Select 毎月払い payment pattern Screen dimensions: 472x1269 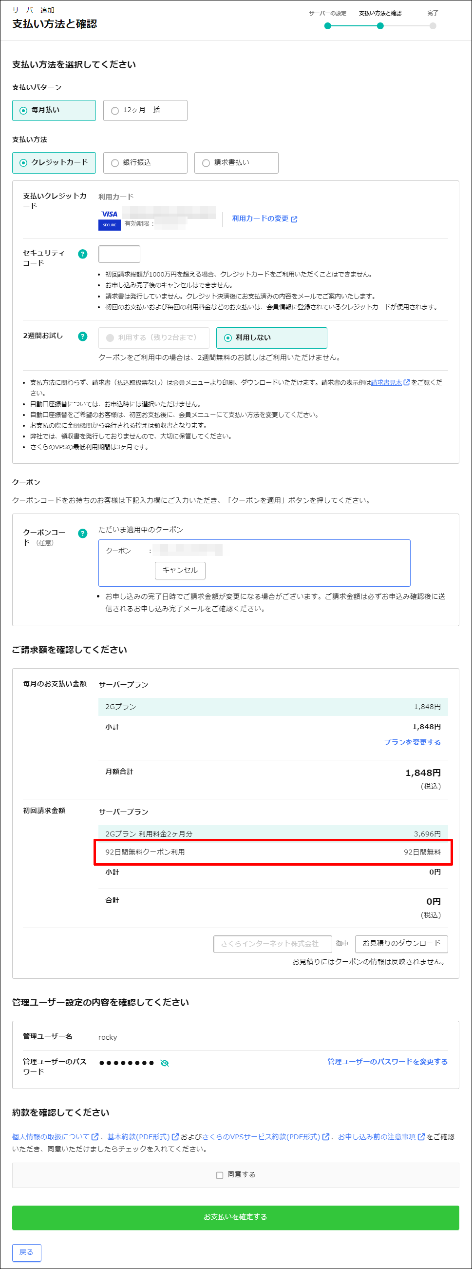54,110
